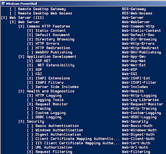Click the [X] marker before Health and Diagnostics
Image resolution: width=166 pixels, height=154 pixels.
(x=21, y=91)
